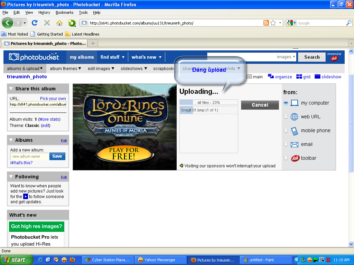The height and width of the screenshot is (265, 354).
Task: Open the slideshow view link
Action: [328, 77]
